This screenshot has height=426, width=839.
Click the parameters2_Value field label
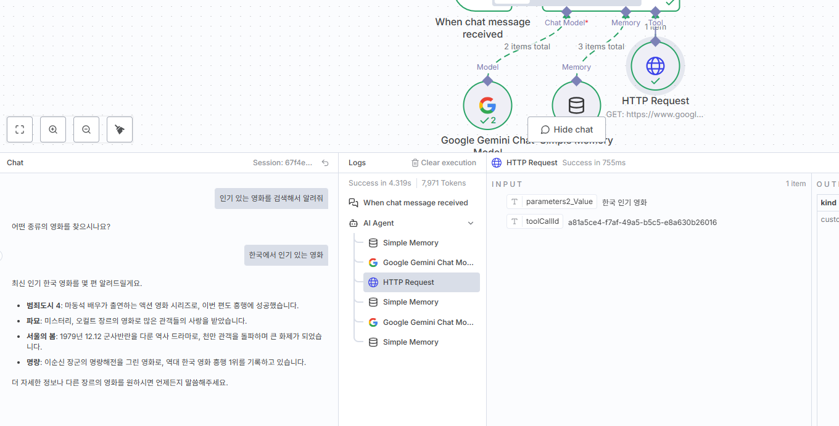click(x=559, y=202)
